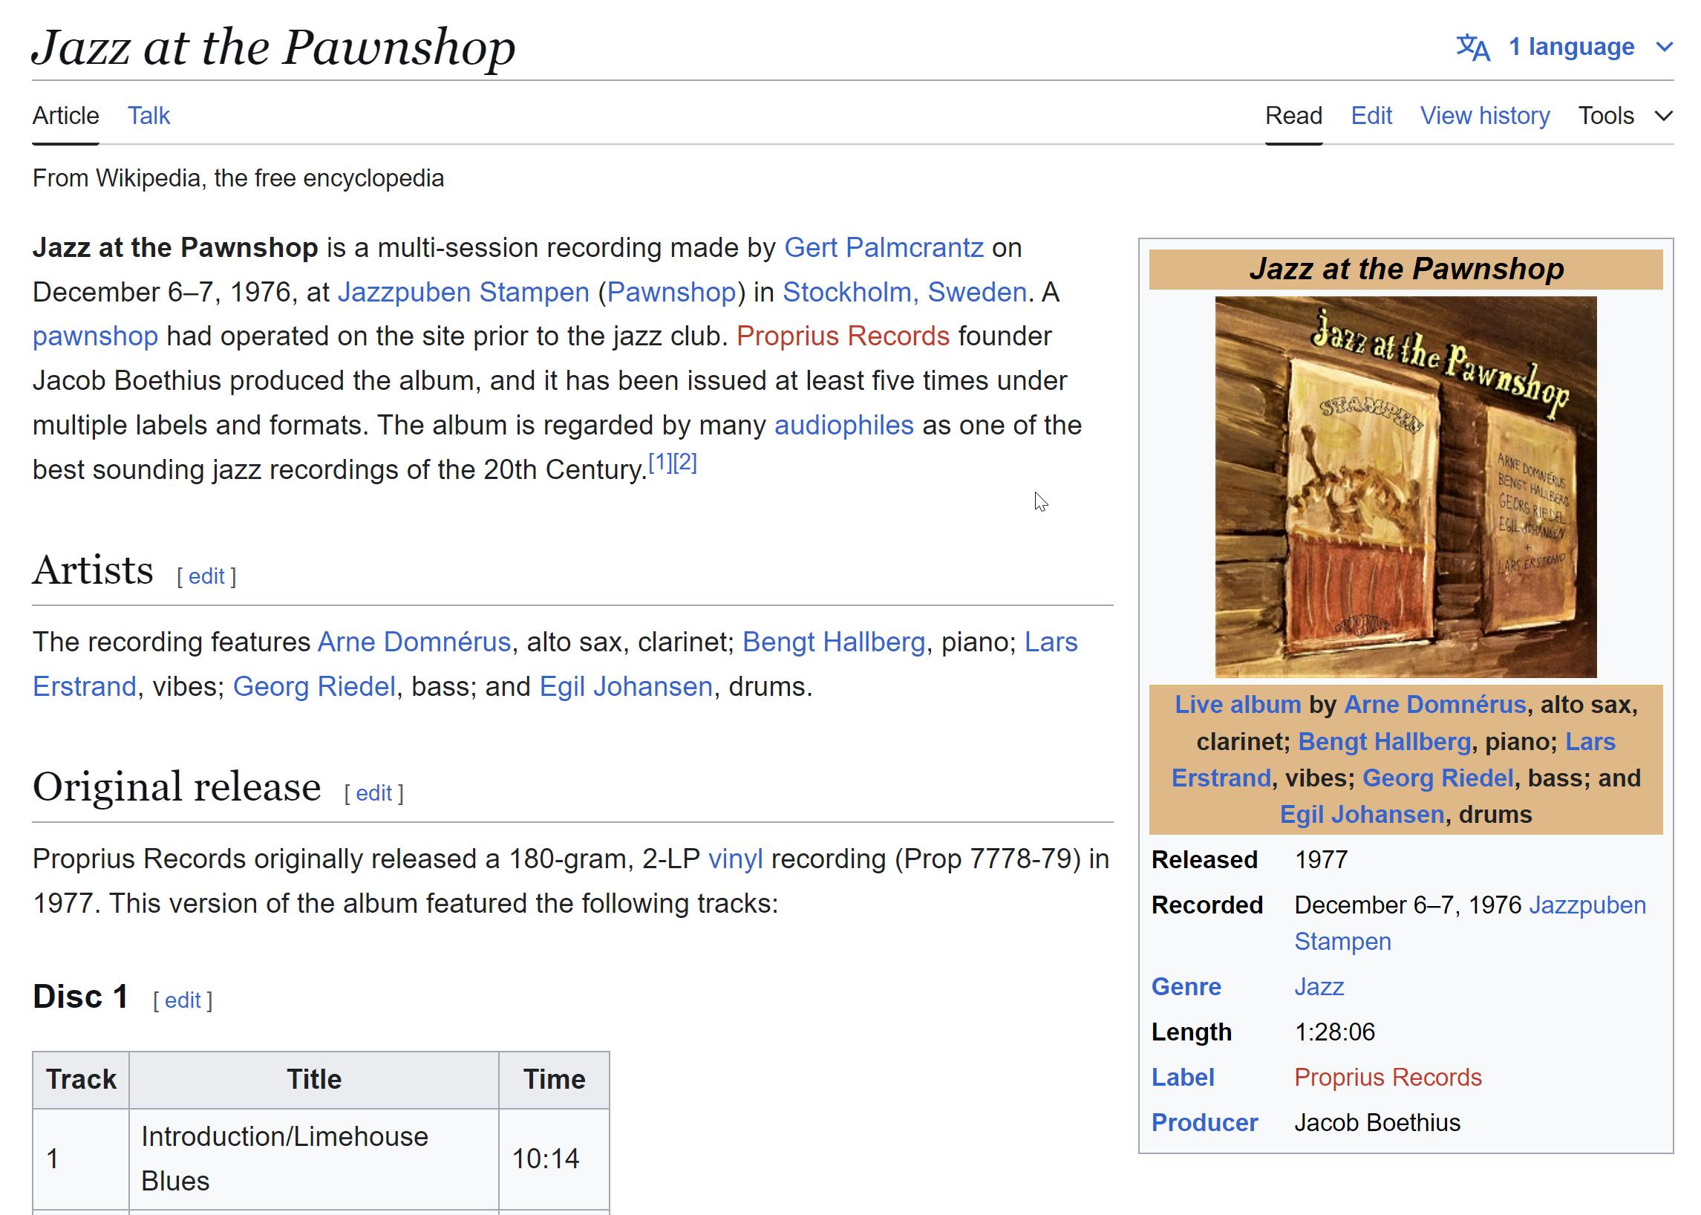Open the audiophiles link

[x=843, y=425]
